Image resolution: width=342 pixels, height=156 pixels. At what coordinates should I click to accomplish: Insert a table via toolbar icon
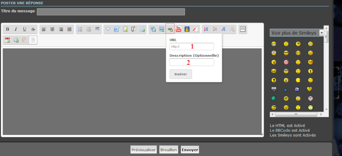[x=142, y=29]
